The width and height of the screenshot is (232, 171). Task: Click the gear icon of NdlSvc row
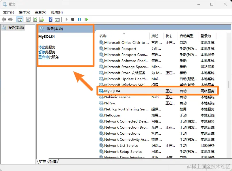pos(101,103)
